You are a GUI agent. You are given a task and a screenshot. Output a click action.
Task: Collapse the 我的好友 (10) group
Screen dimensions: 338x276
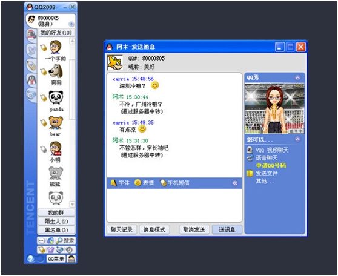click(x=56, y=33)
